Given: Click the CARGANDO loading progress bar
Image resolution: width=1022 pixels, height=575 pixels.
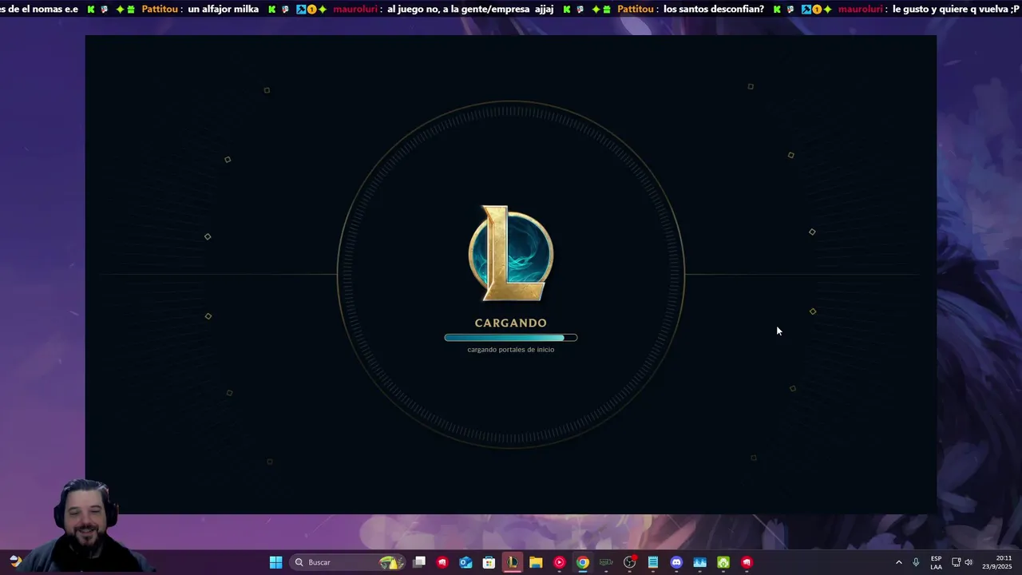Looking at the screenshot, I should [x=511, y=338].
